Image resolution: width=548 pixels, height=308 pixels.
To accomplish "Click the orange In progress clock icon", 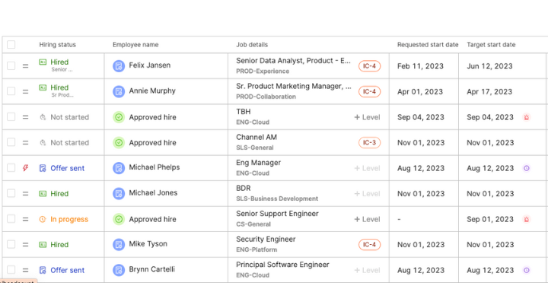I will pos(43,219).
